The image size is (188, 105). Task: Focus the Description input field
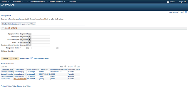pyautogui.click(x=41, y=37)
